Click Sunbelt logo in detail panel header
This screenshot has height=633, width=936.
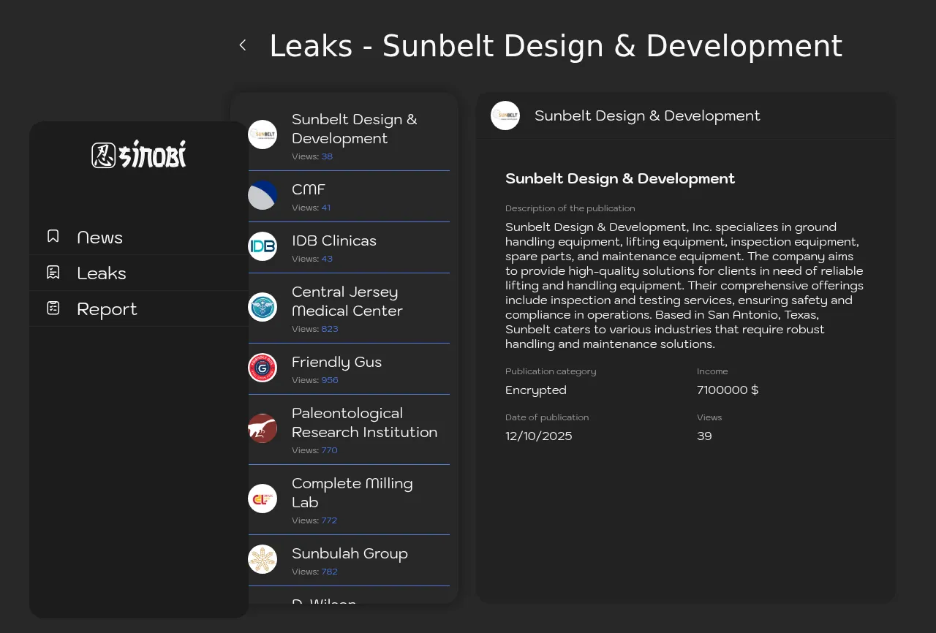click(x=505, y=115)
